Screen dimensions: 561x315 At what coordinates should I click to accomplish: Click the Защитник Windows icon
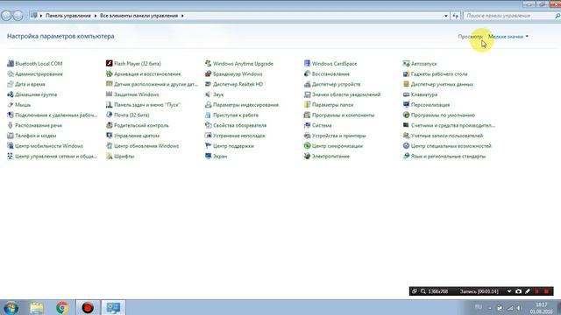[x=109, y=94]
